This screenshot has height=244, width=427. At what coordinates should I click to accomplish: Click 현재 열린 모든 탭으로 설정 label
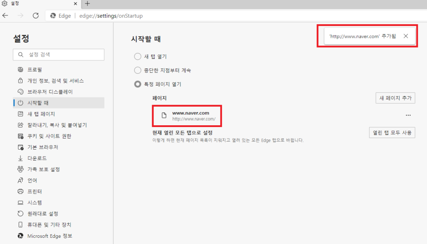click(x=183, y=133)
